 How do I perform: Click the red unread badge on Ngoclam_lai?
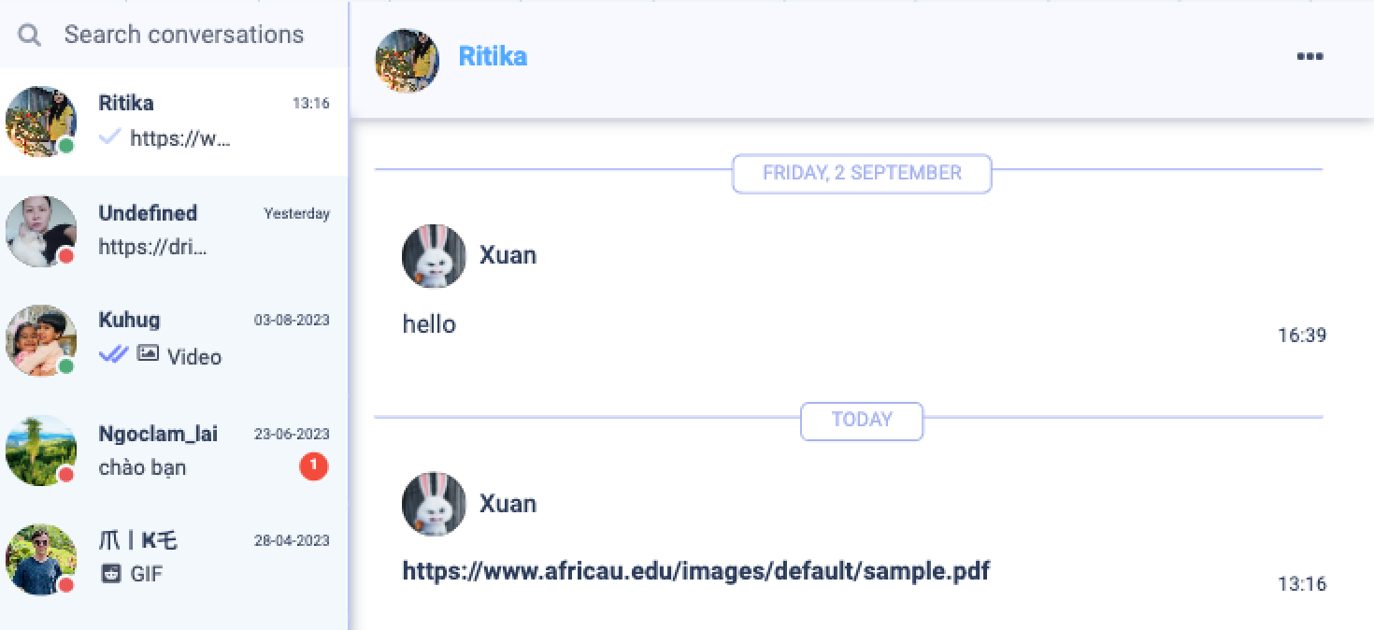(x=314, y=465)
